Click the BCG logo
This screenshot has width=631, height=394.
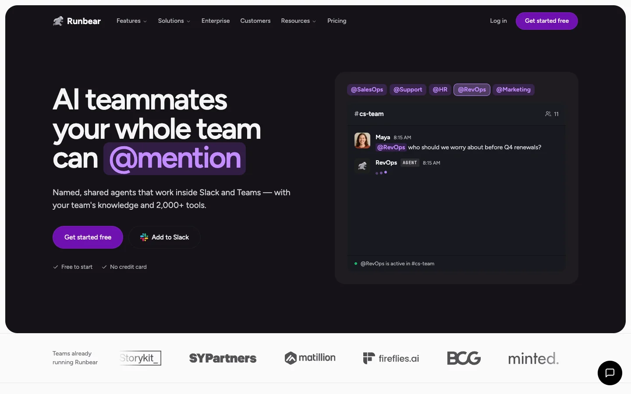coord(464,358)
